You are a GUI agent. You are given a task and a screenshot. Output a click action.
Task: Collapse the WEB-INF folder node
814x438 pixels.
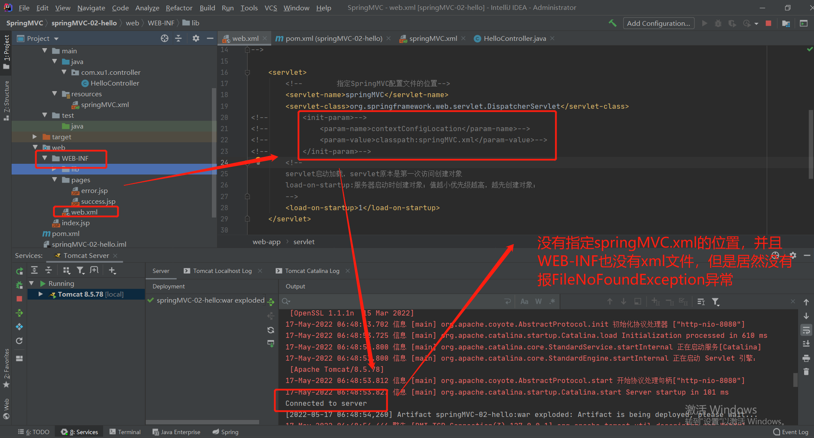(45, 158)
